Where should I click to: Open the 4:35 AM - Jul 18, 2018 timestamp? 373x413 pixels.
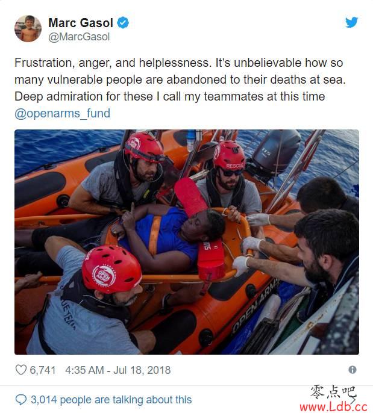(x=118, y=370)
